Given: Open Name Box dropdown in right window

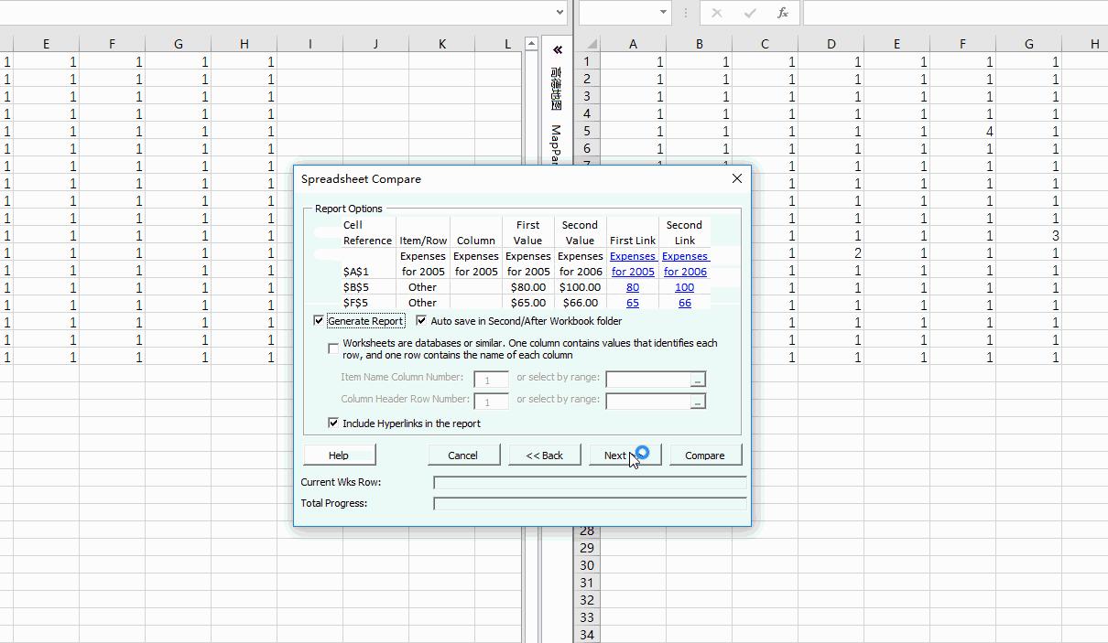Looking at the screenshot, I should point(664,13).
